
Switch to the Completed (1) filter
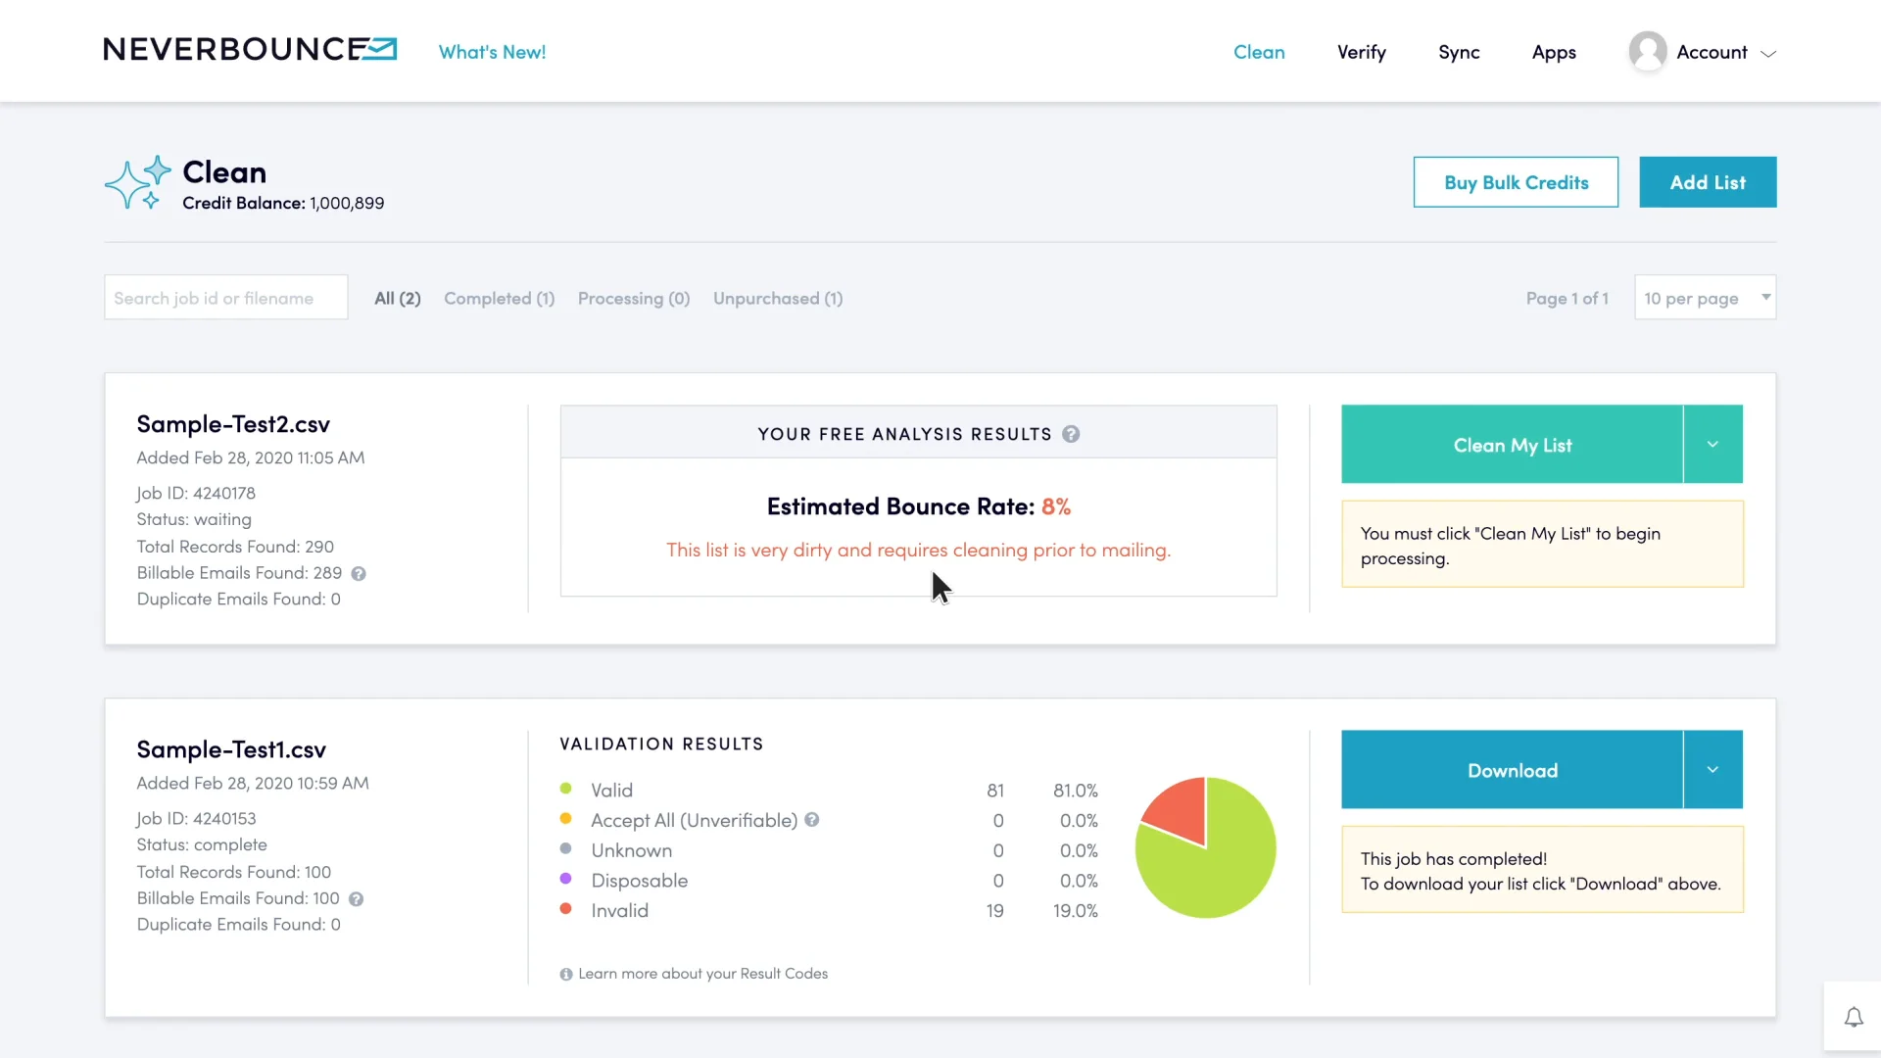pyautogui.click(x=499, y=299)
